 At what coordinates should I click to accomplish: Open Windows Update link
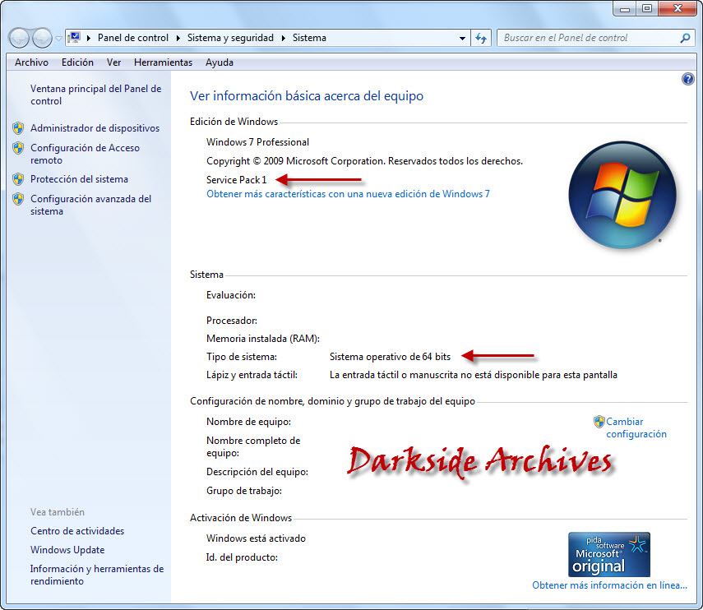tap(67, 550)
